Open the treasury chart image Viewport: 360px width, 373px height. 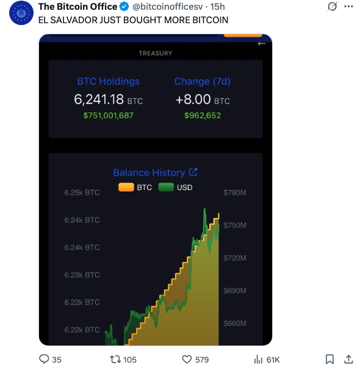coord(156,190)
